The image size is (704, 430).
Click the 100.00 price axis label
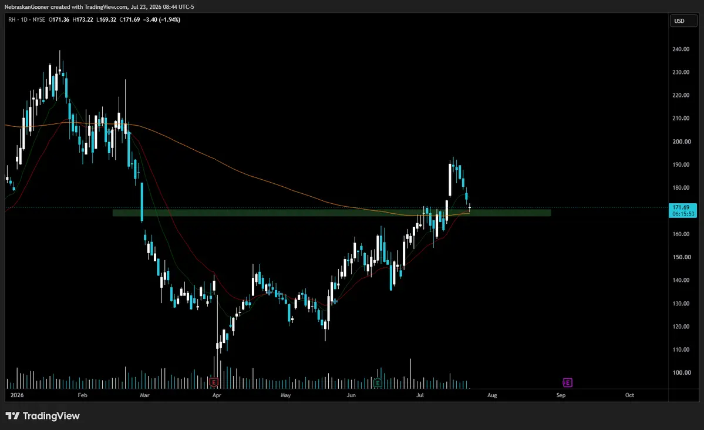coord(681,372)
